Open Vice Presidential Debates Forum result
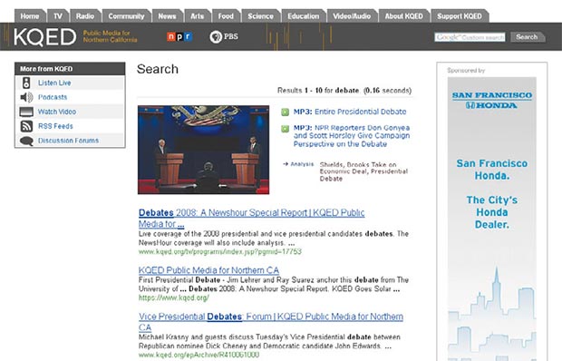 (271, 322)
